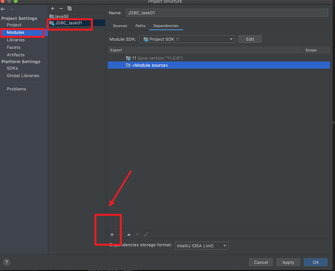
Task: Open the Libraries section
Action: [16, 40]
